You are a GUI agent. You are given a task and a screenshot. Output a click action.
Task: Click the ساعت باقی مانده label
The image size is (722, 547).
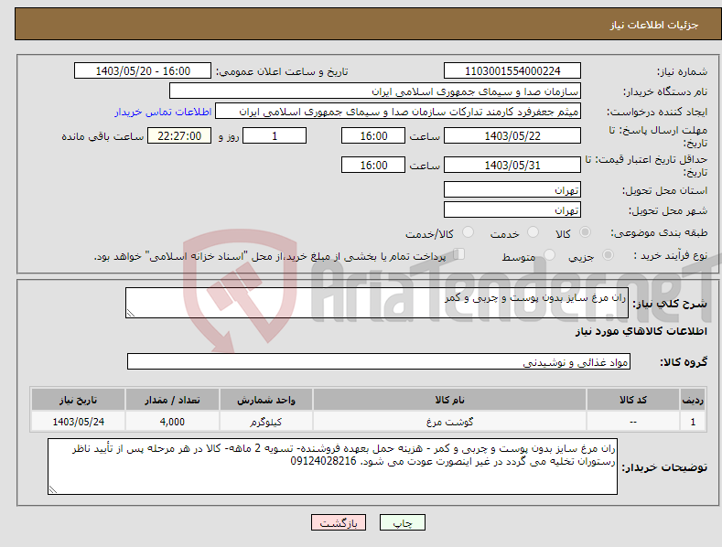(102, 136)
